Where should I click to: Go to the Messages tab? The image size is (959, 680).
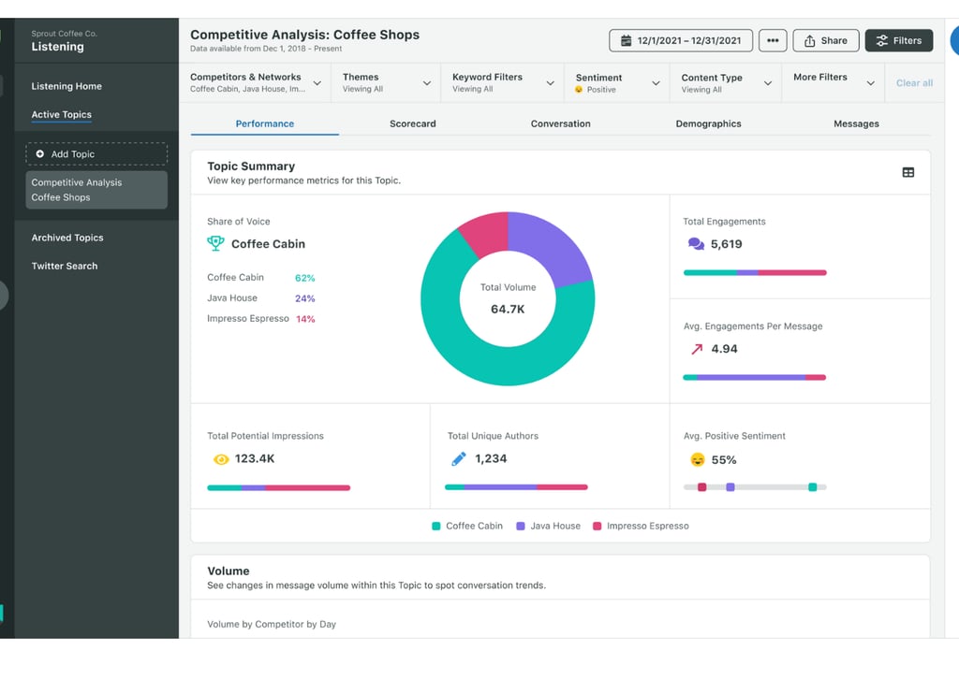coord(856,123)
